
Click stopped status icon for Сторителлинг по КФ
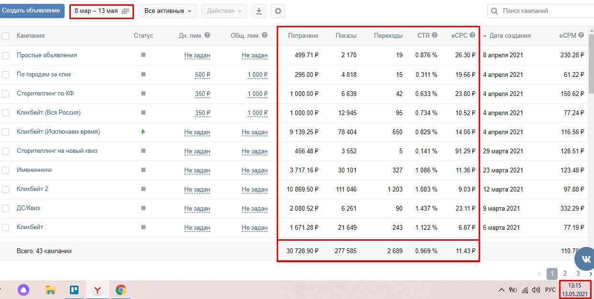point(143,93)
